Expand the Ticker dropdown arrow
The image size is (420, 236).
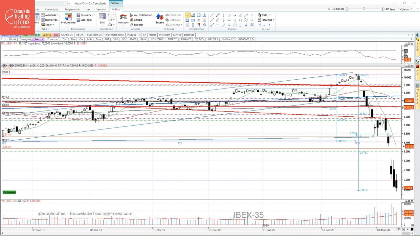pyautogui.click(x=54, y=25)
